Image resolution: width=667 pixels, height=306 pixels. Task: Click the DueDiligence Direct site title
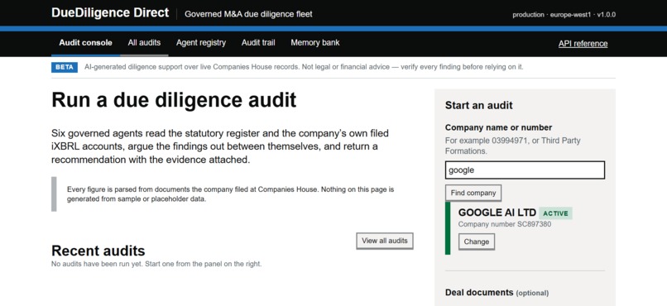point(110,13)
